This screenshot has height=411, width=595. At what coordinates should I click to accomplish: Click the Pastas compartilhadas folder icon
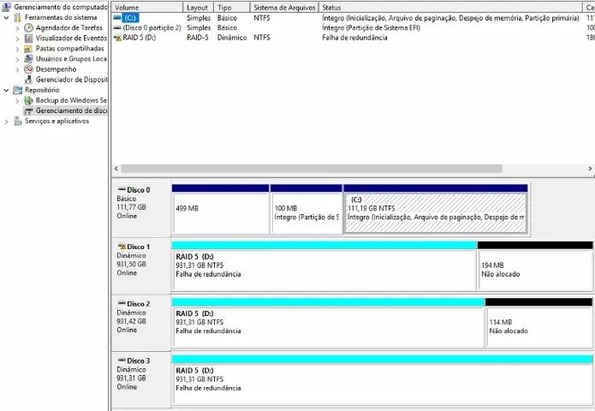pos(28,49)
